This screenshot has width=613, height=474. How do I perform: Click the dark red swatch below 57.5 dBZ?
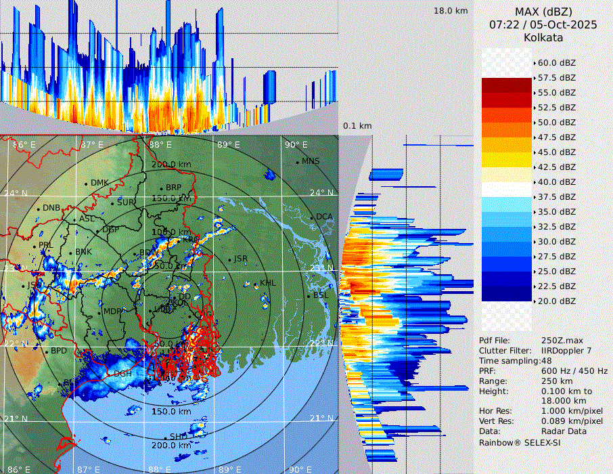(507, 85)
